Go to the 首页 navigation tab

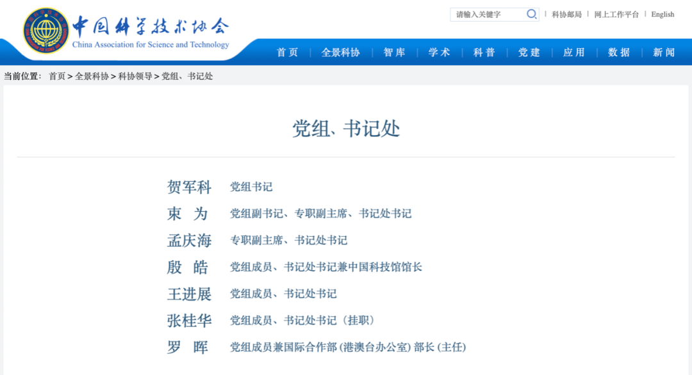[287, 52]
